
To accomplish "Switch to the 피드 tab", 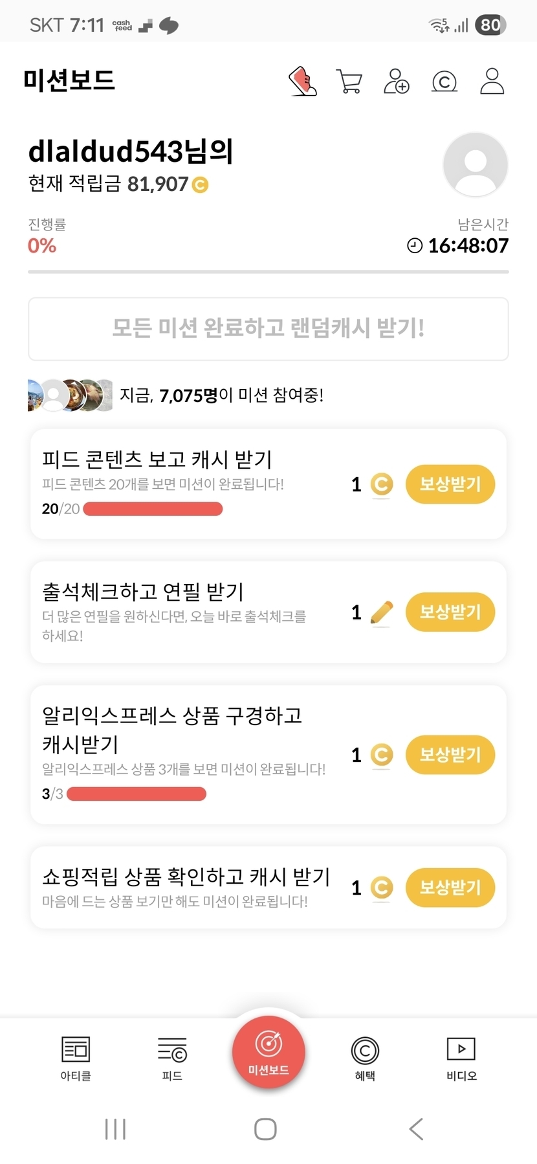I will click(172, 1058).
